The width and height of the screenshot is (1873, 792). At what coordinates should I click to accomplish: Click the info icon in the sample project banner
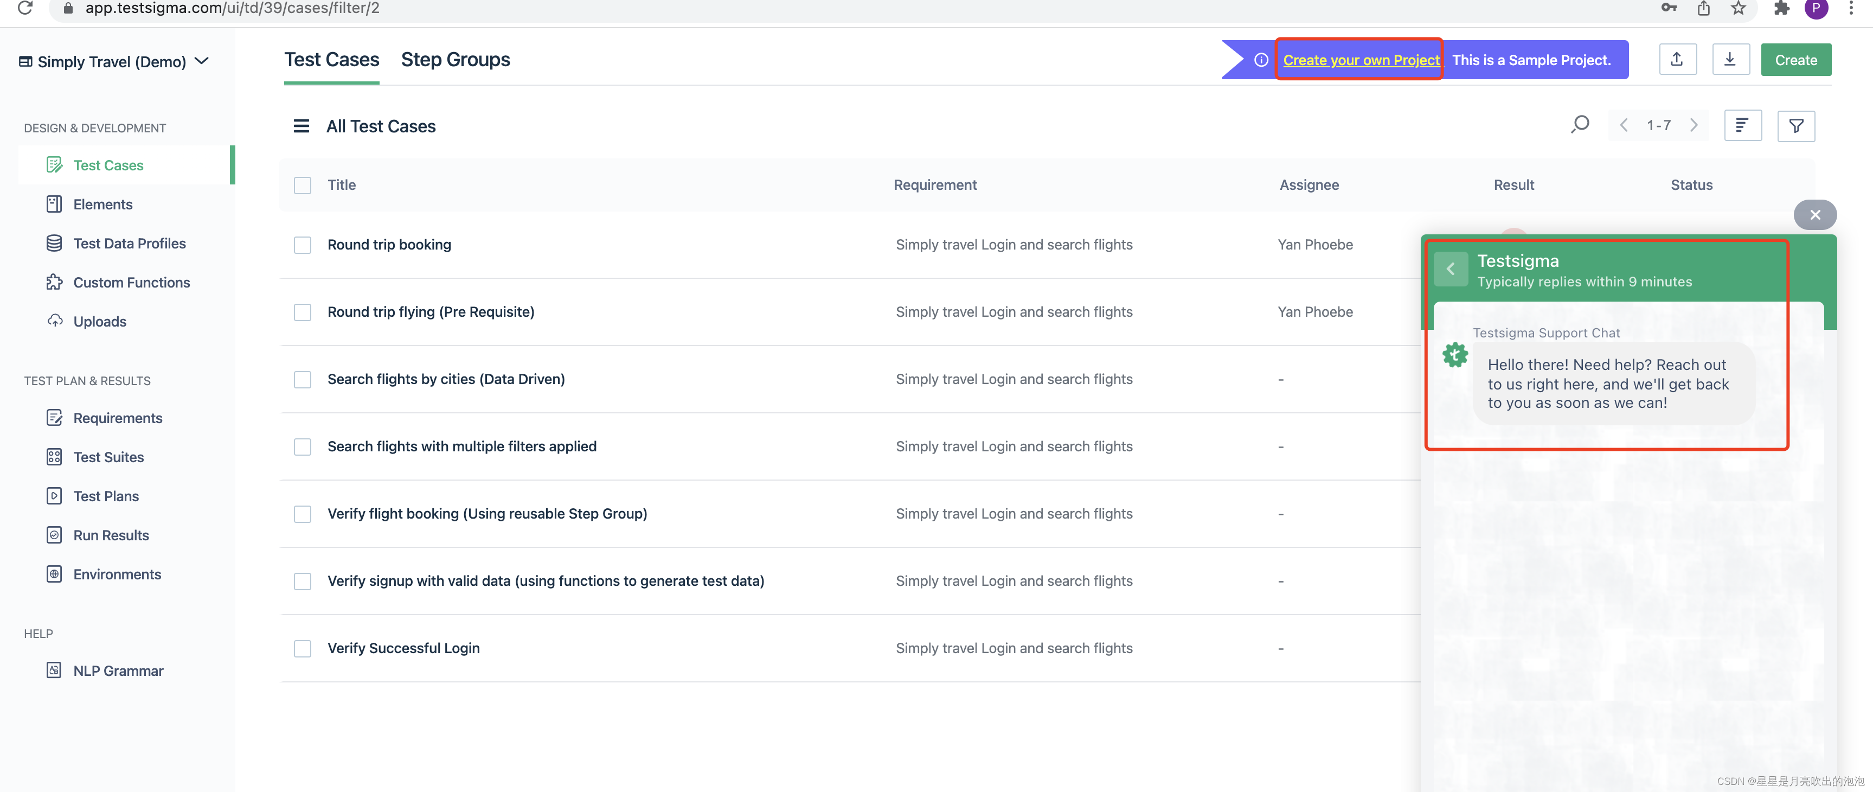pyautogui.click(x=1261, y=60)
